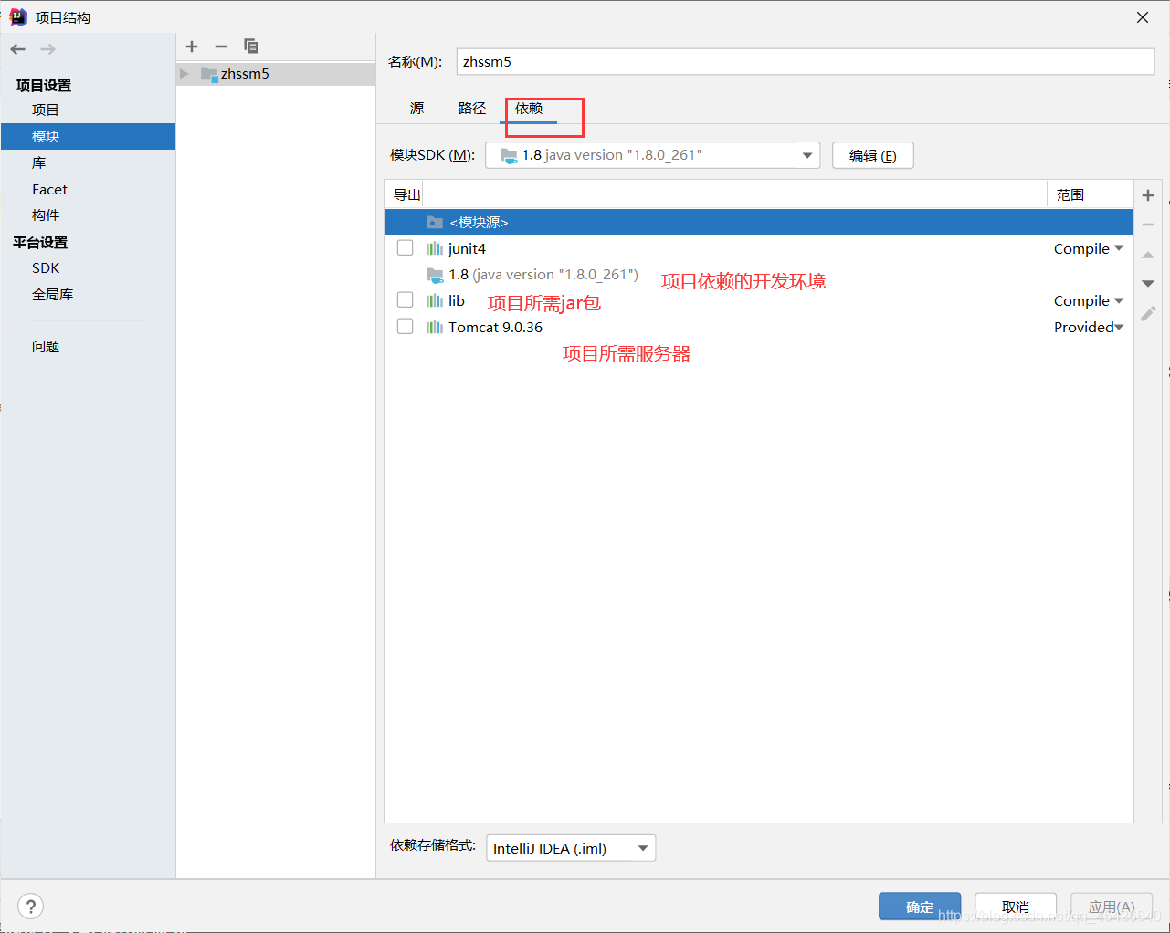Click the module source folder icon

(435, 222)
